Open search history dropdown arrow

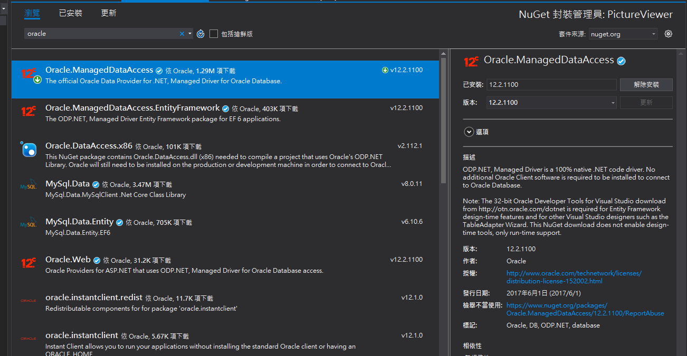pos(190,34)
